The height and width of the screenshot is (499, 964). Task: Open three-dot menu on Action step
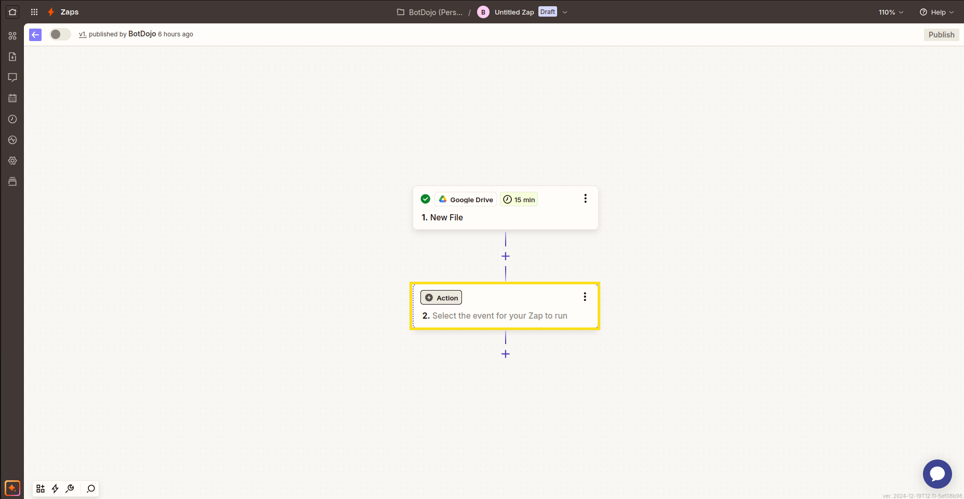(585, 297)
